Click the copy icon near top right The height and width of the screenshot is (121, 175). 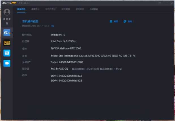point(125,21)
